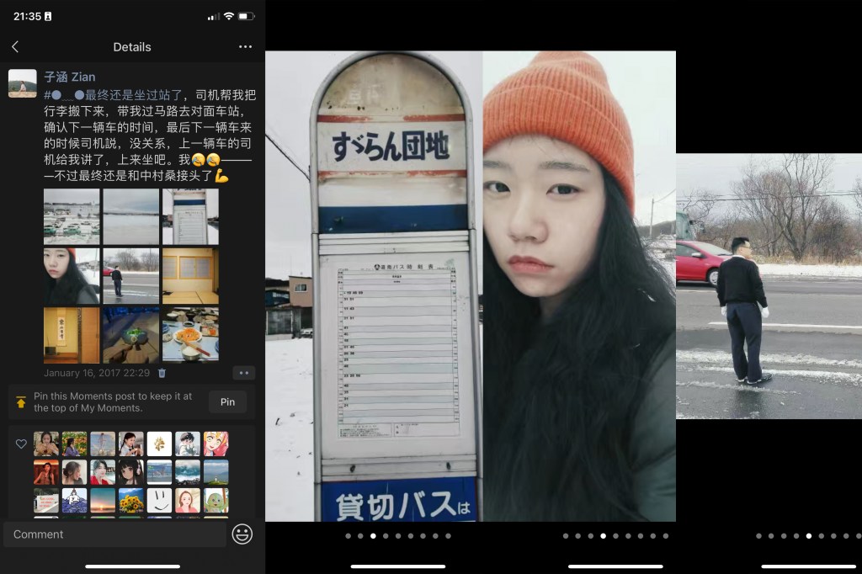Tap the heart likes icon
This screenshot has height=574, width=862.
22,444
